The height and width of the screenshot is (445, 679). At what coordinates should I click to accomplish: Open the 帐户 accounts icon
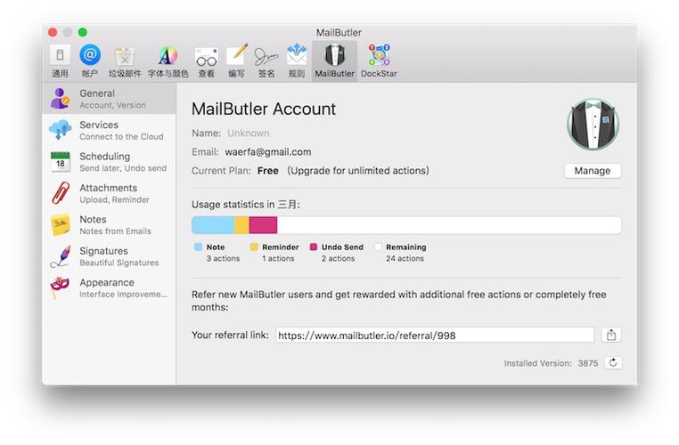click(x=90, y=55)
